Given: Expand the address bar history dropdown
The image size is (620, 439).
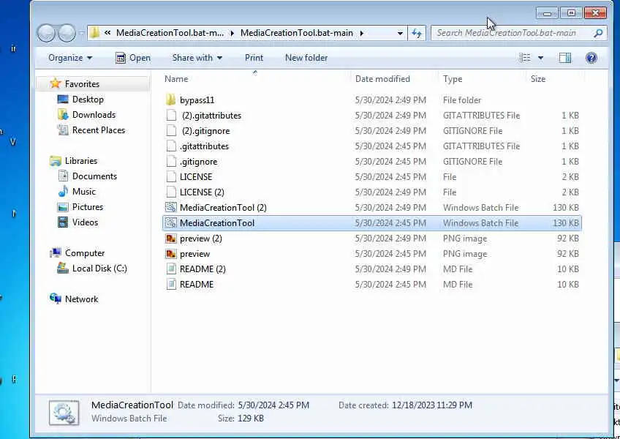Looking at the screenshot, I should coord(400,33).
